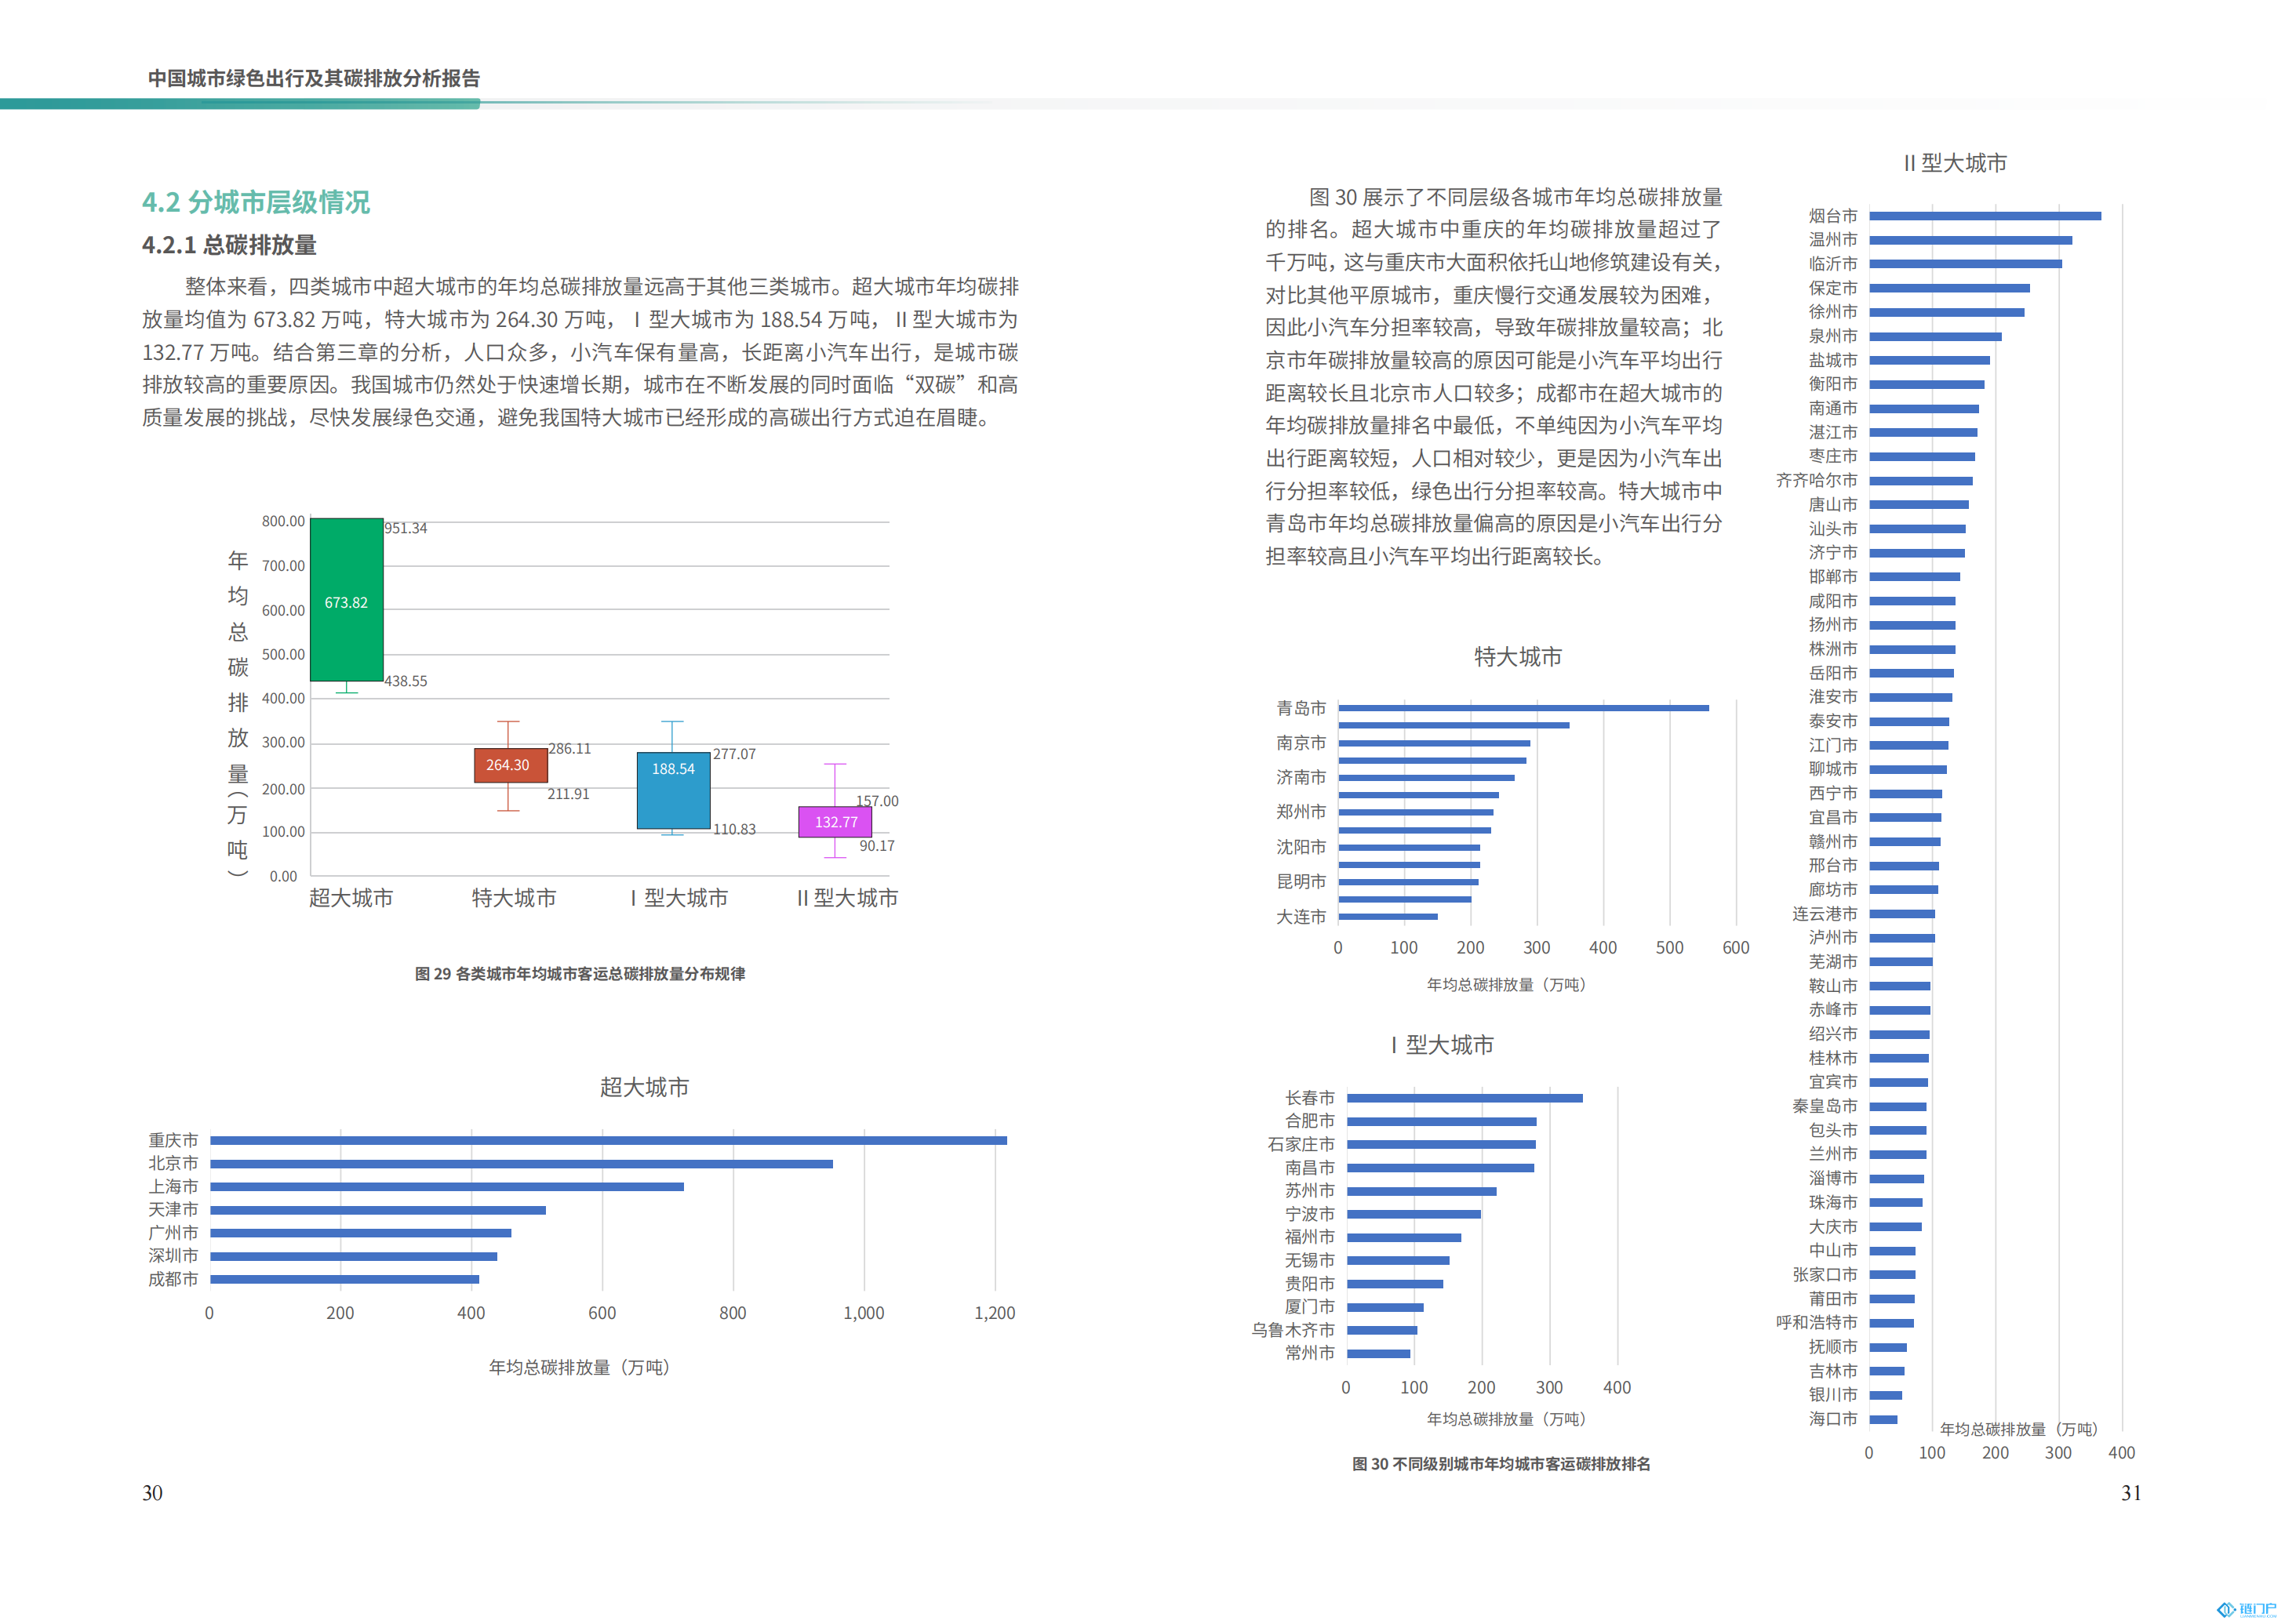Click the 特大城市 x-axis label under the box plot
Screen dimensions: 2285x1624
(515, 898)
